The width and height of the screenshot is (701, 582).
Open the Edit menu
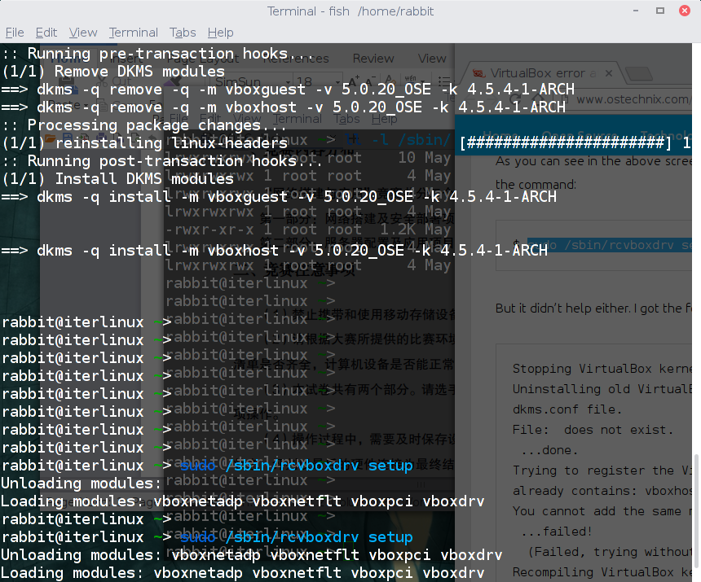point(46,33)
